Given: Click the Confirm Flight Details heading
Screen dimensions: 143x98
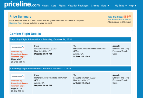Looking at the screenshot, I should (25, 34).
